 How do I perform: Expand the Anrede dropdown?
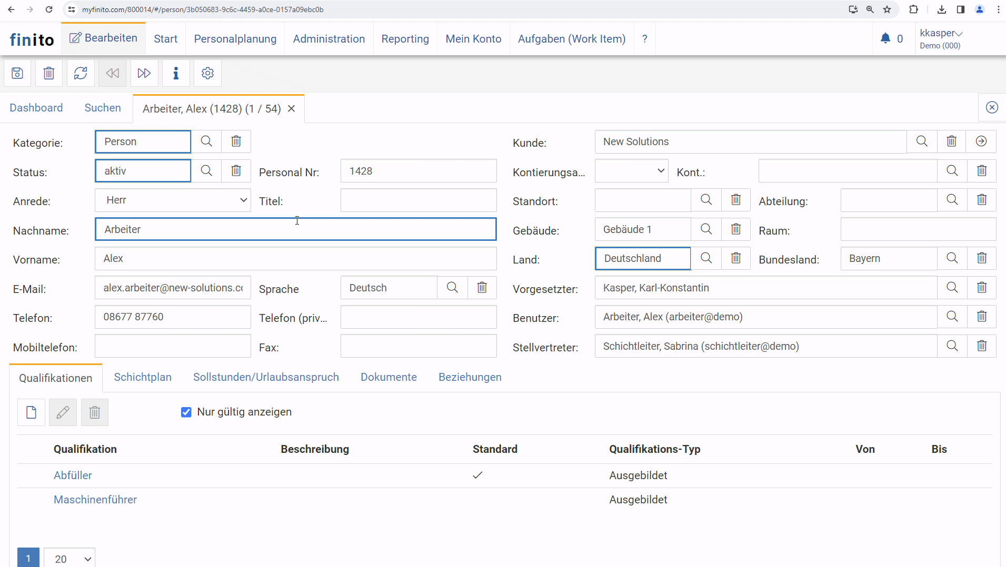click(173, 200)
